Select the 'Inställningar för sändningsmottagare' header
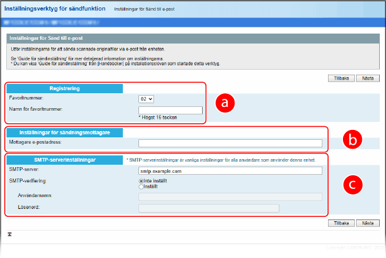This screenshot has width=386, height=258. pos(64,132)
